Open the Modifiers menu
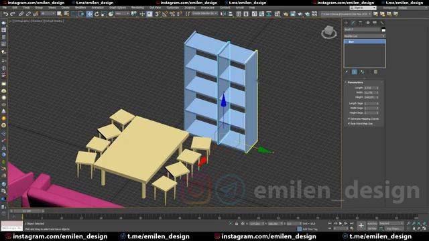The width and height of the screenshot is (429, 241). point(80,7)
